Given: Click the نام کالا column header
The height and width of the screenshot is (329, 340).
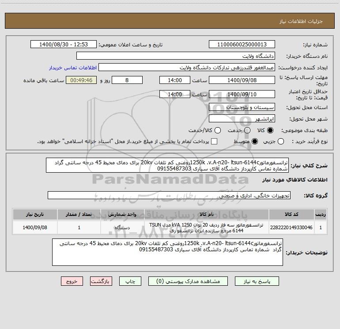Looking at the screenshot, I should (x=207, y=215).
